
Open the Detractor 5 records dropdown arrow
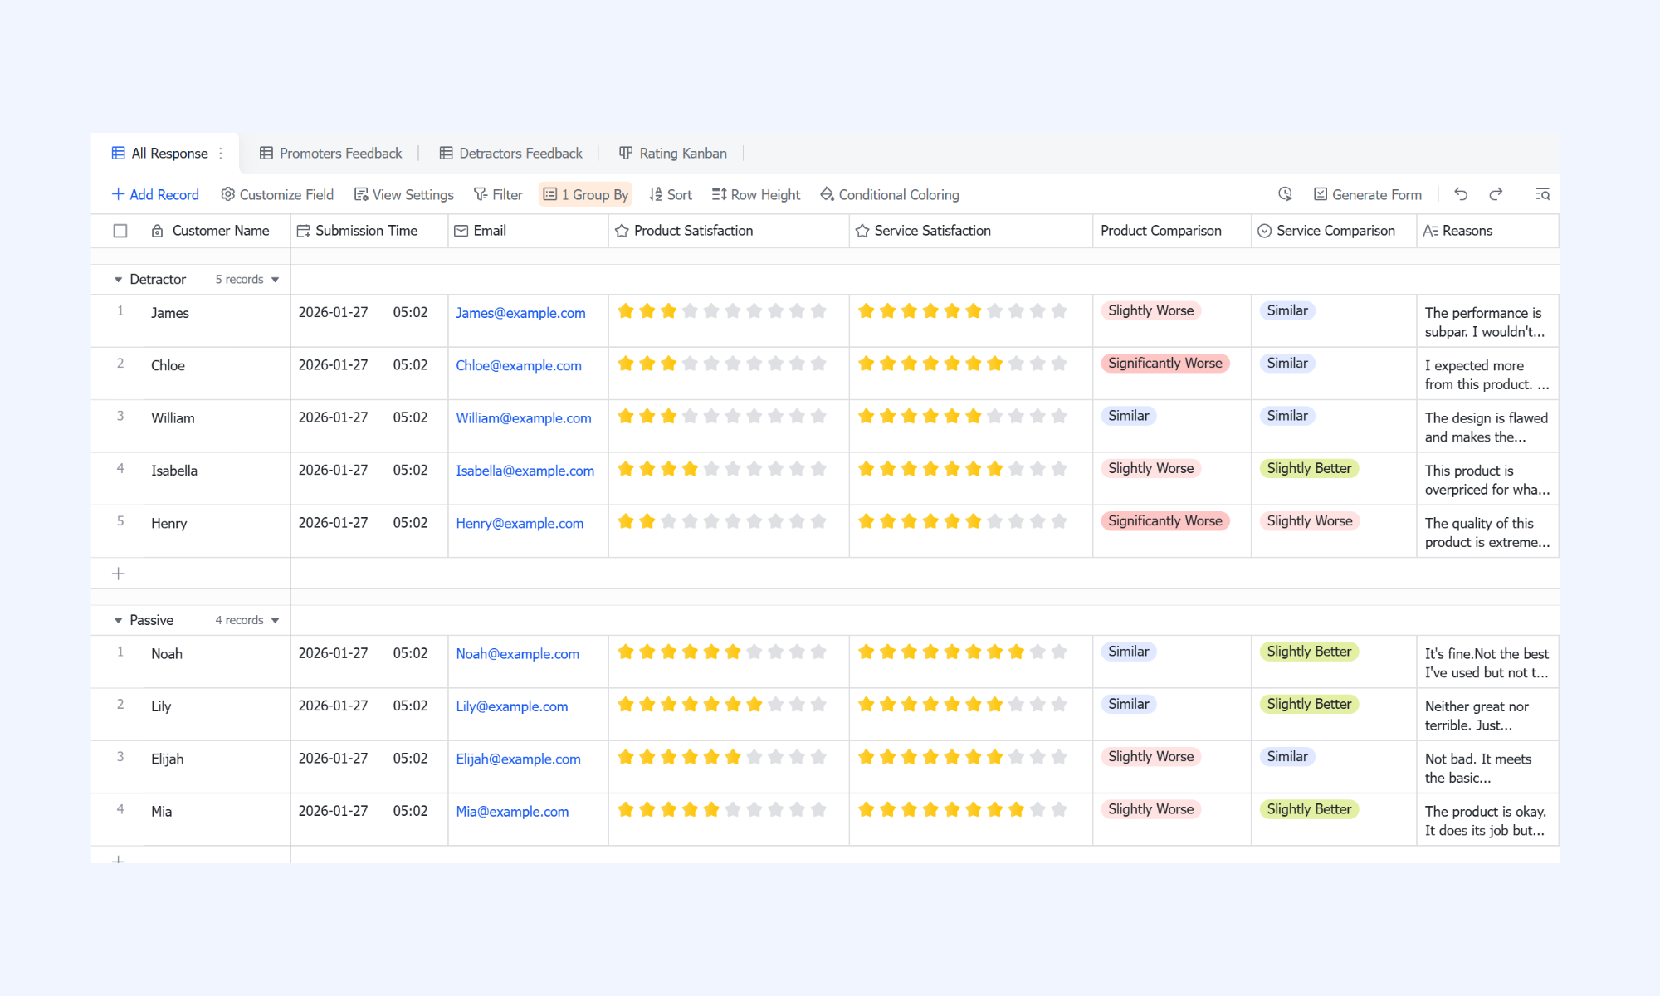pyautogui.click(x=275, y=280)
